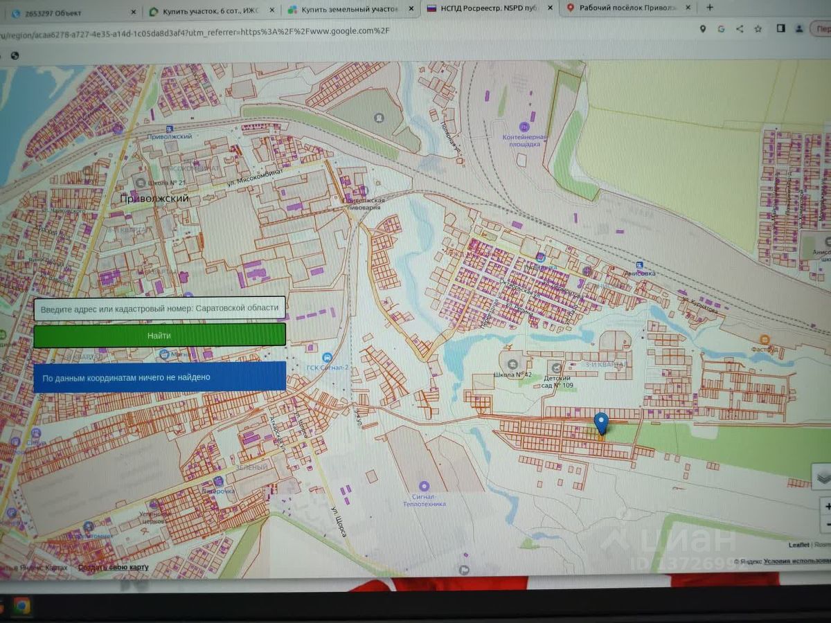Click the Школа №42 map marker
This screenshot has height=623, width=831.
click(x=512, y=364)
